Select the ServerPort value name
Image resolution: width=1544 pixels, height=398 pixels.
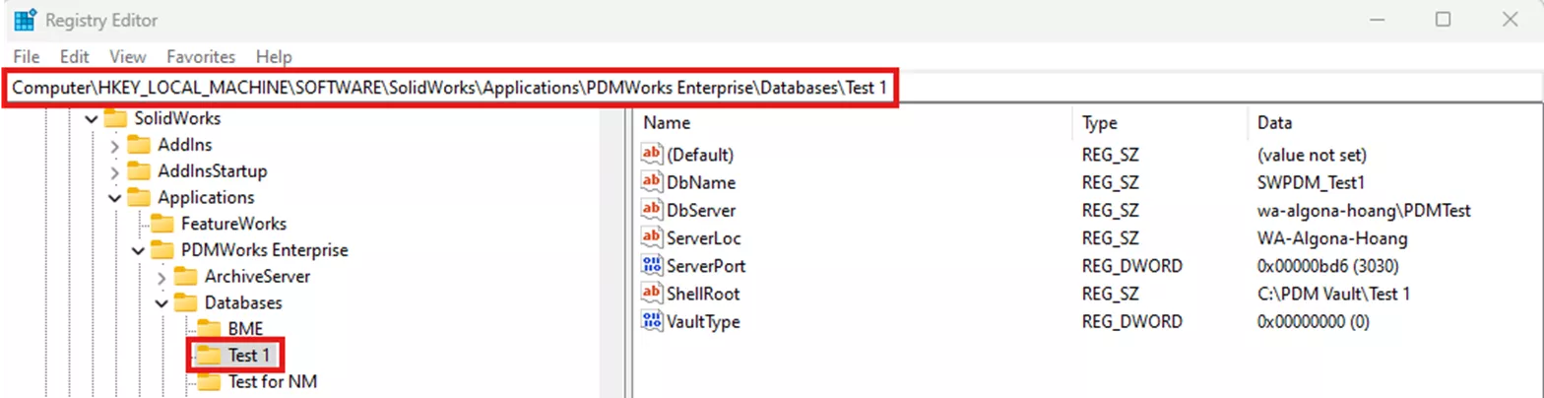tap(706, 265)
